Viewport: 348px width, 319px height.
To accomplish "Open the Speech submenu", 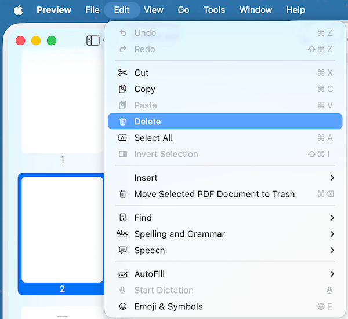I will pyautogui.click(x=225, y=250).
